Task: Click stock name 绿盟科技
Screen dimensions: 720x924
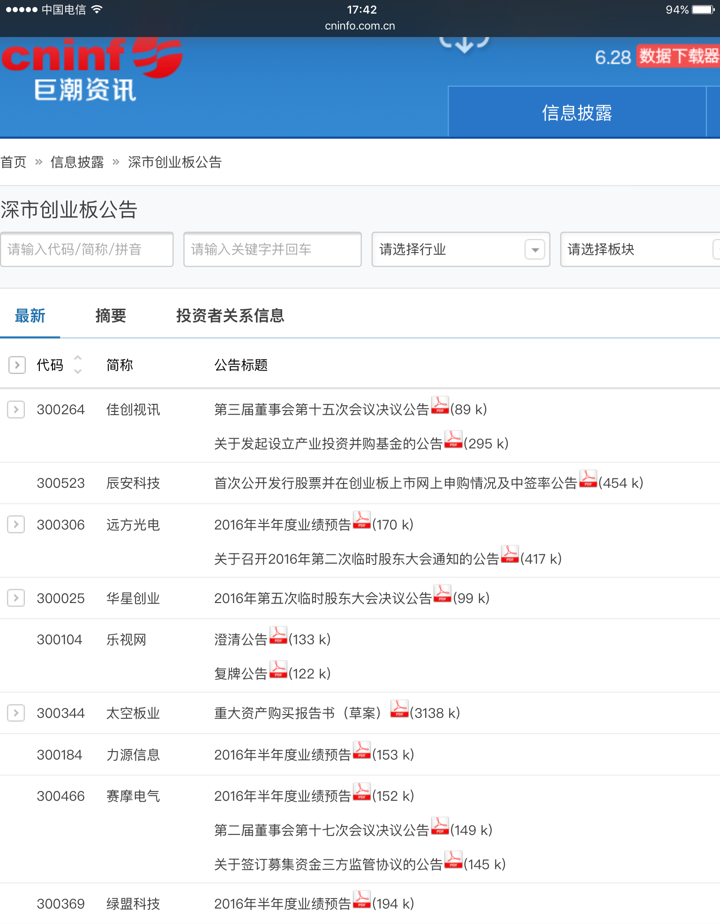Action: 133,904
